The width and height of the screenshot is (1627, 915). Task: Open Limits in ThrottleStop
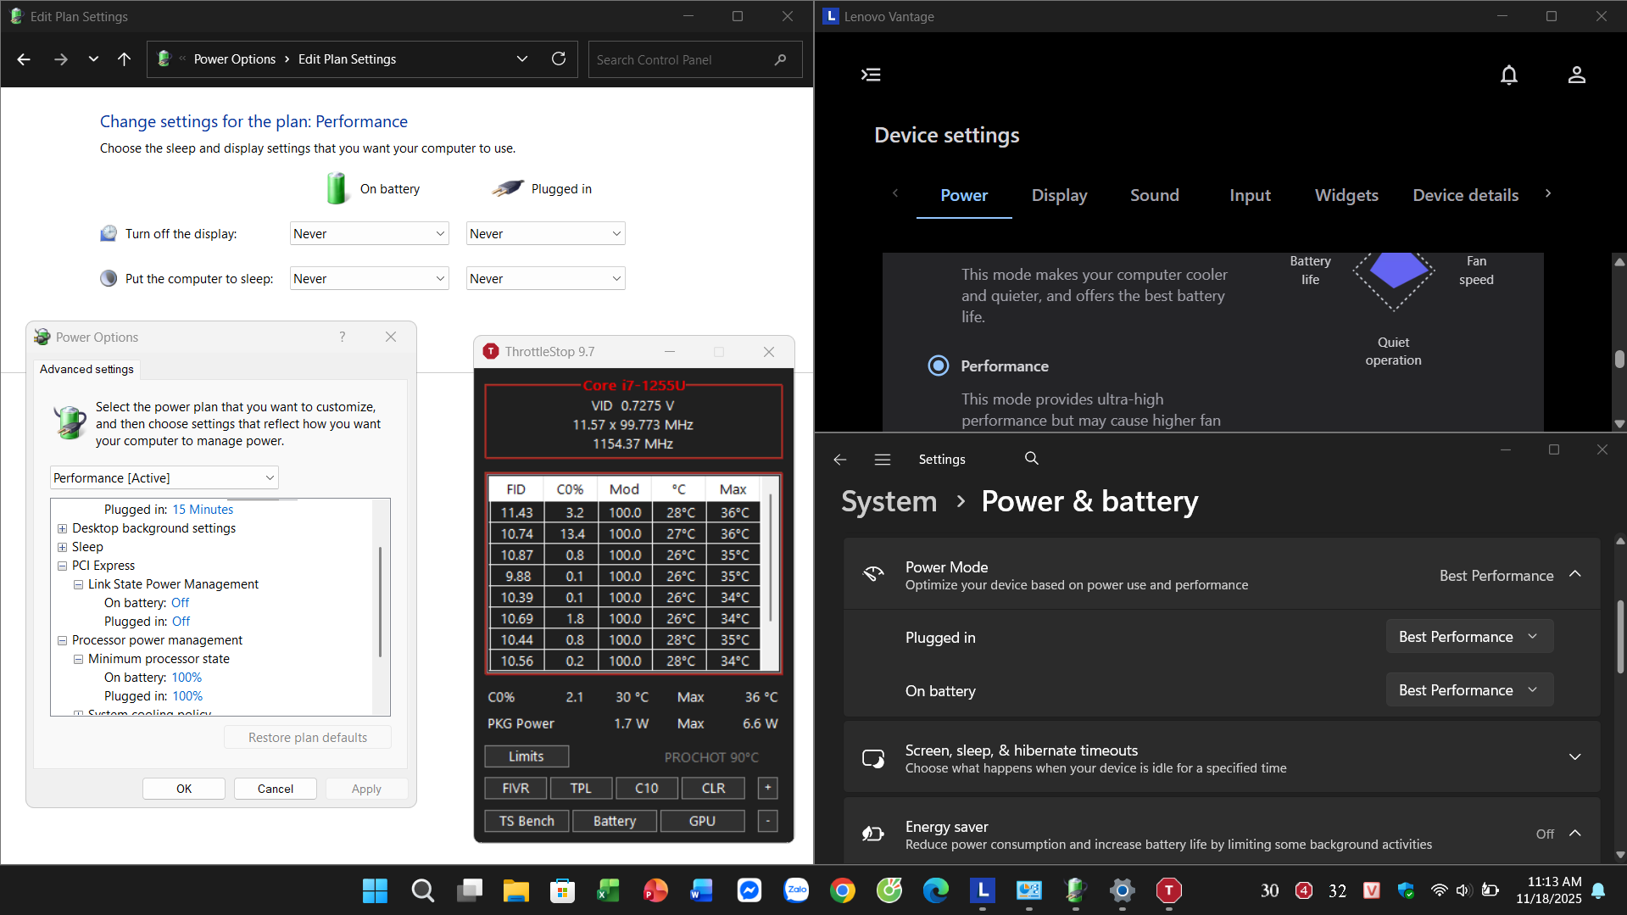527,756
